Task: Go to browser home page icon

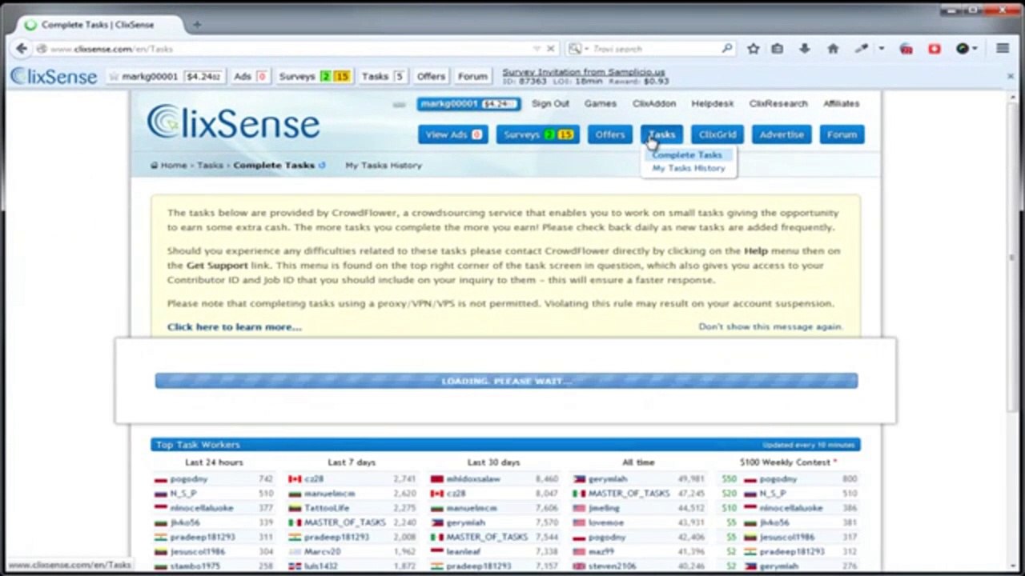Action: [833, 49]
